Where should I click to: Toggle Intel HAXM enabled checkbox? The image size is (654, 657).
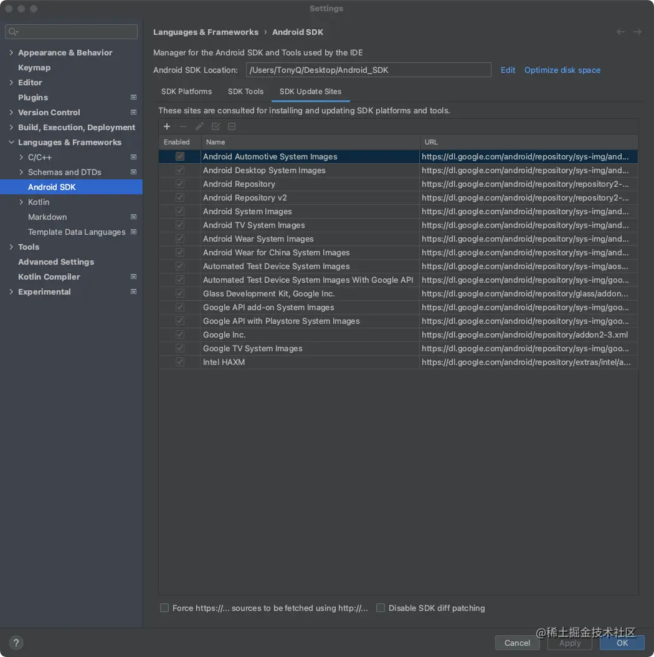click(x=180, y=362)
